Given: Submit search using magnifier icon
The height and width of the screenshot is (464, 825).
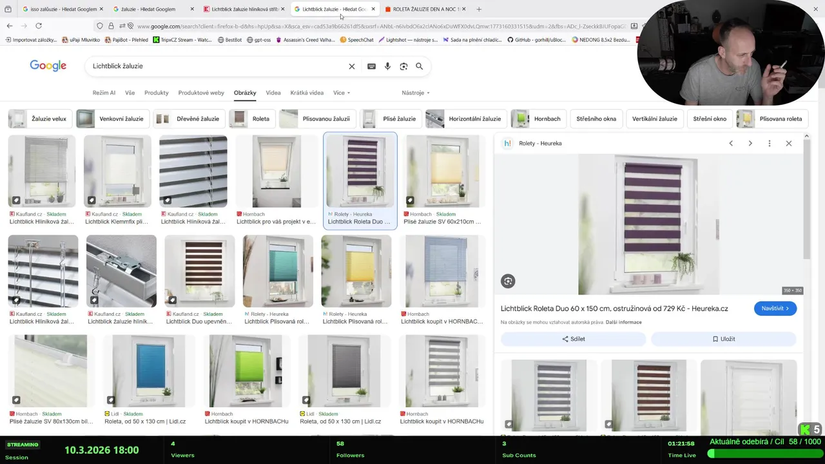Looking at the screenshot, I should pyautogui.click(x=419, y=66).
